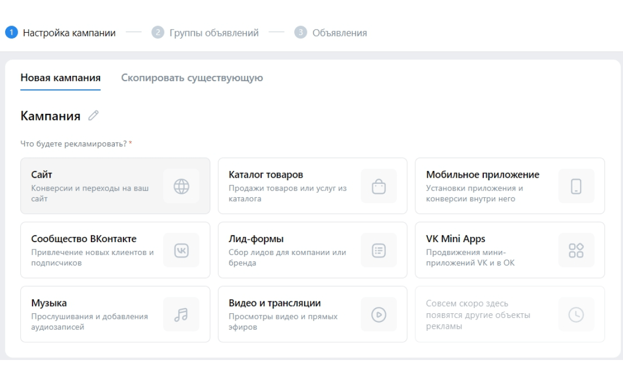Click the phone icon for Мобильное приложение
This screenshot has width=623, height=374.
coord(576,186)
